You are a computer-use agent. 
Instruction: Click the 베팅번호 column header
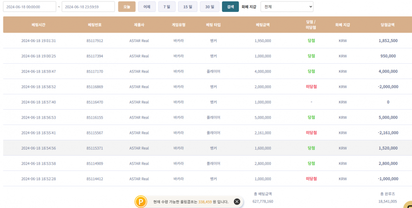[95, 25]
